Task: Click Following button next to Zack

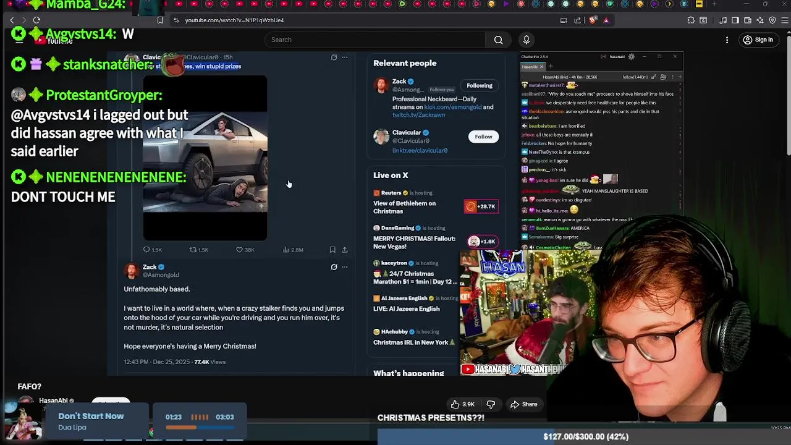Action: coord(480,85)
